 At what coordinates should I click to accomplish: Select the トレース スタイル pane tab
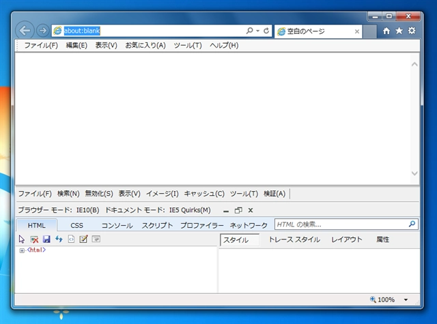click(294, 239)
